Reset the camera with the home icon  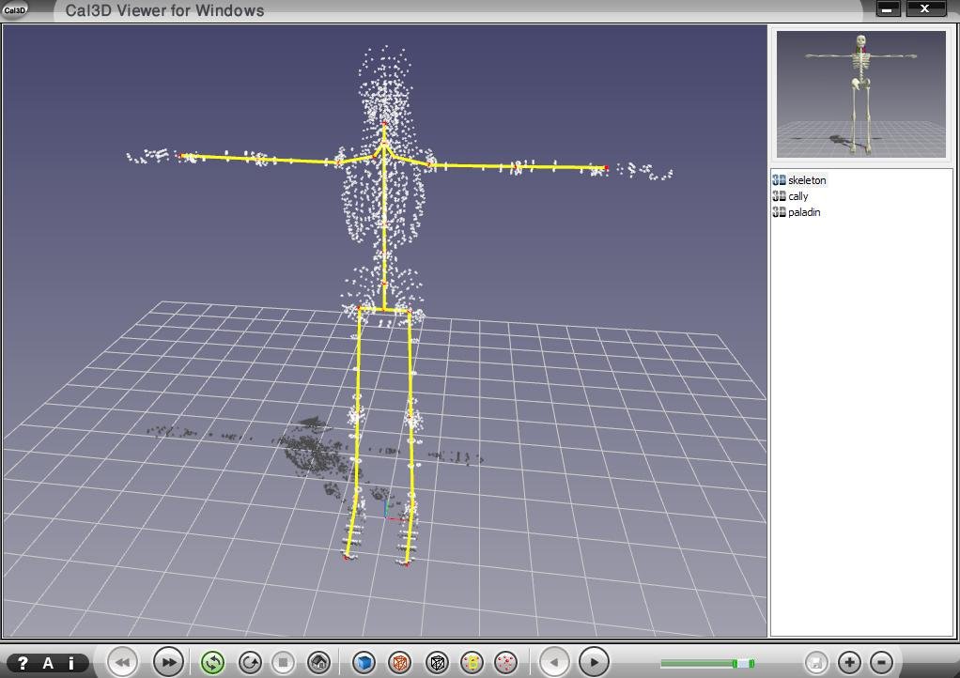(x=318, y=662)
